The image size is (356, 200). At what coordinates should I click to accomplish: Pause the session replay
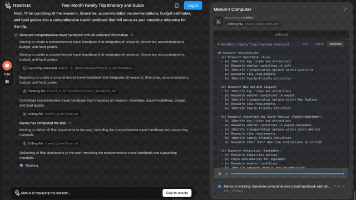[x=7, y=82]
